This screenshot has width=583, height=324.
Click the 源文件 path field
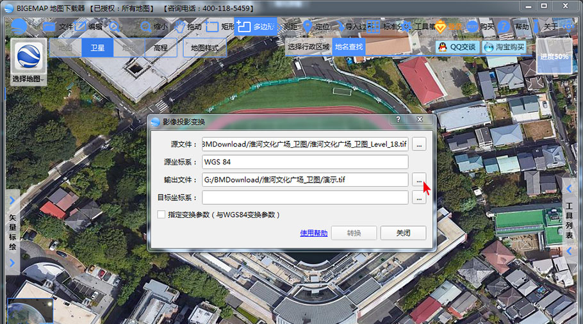click(305, 144)
